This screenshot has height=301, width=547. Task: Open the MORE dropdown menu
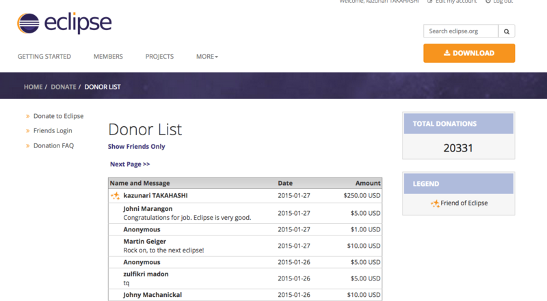point(207,57)
